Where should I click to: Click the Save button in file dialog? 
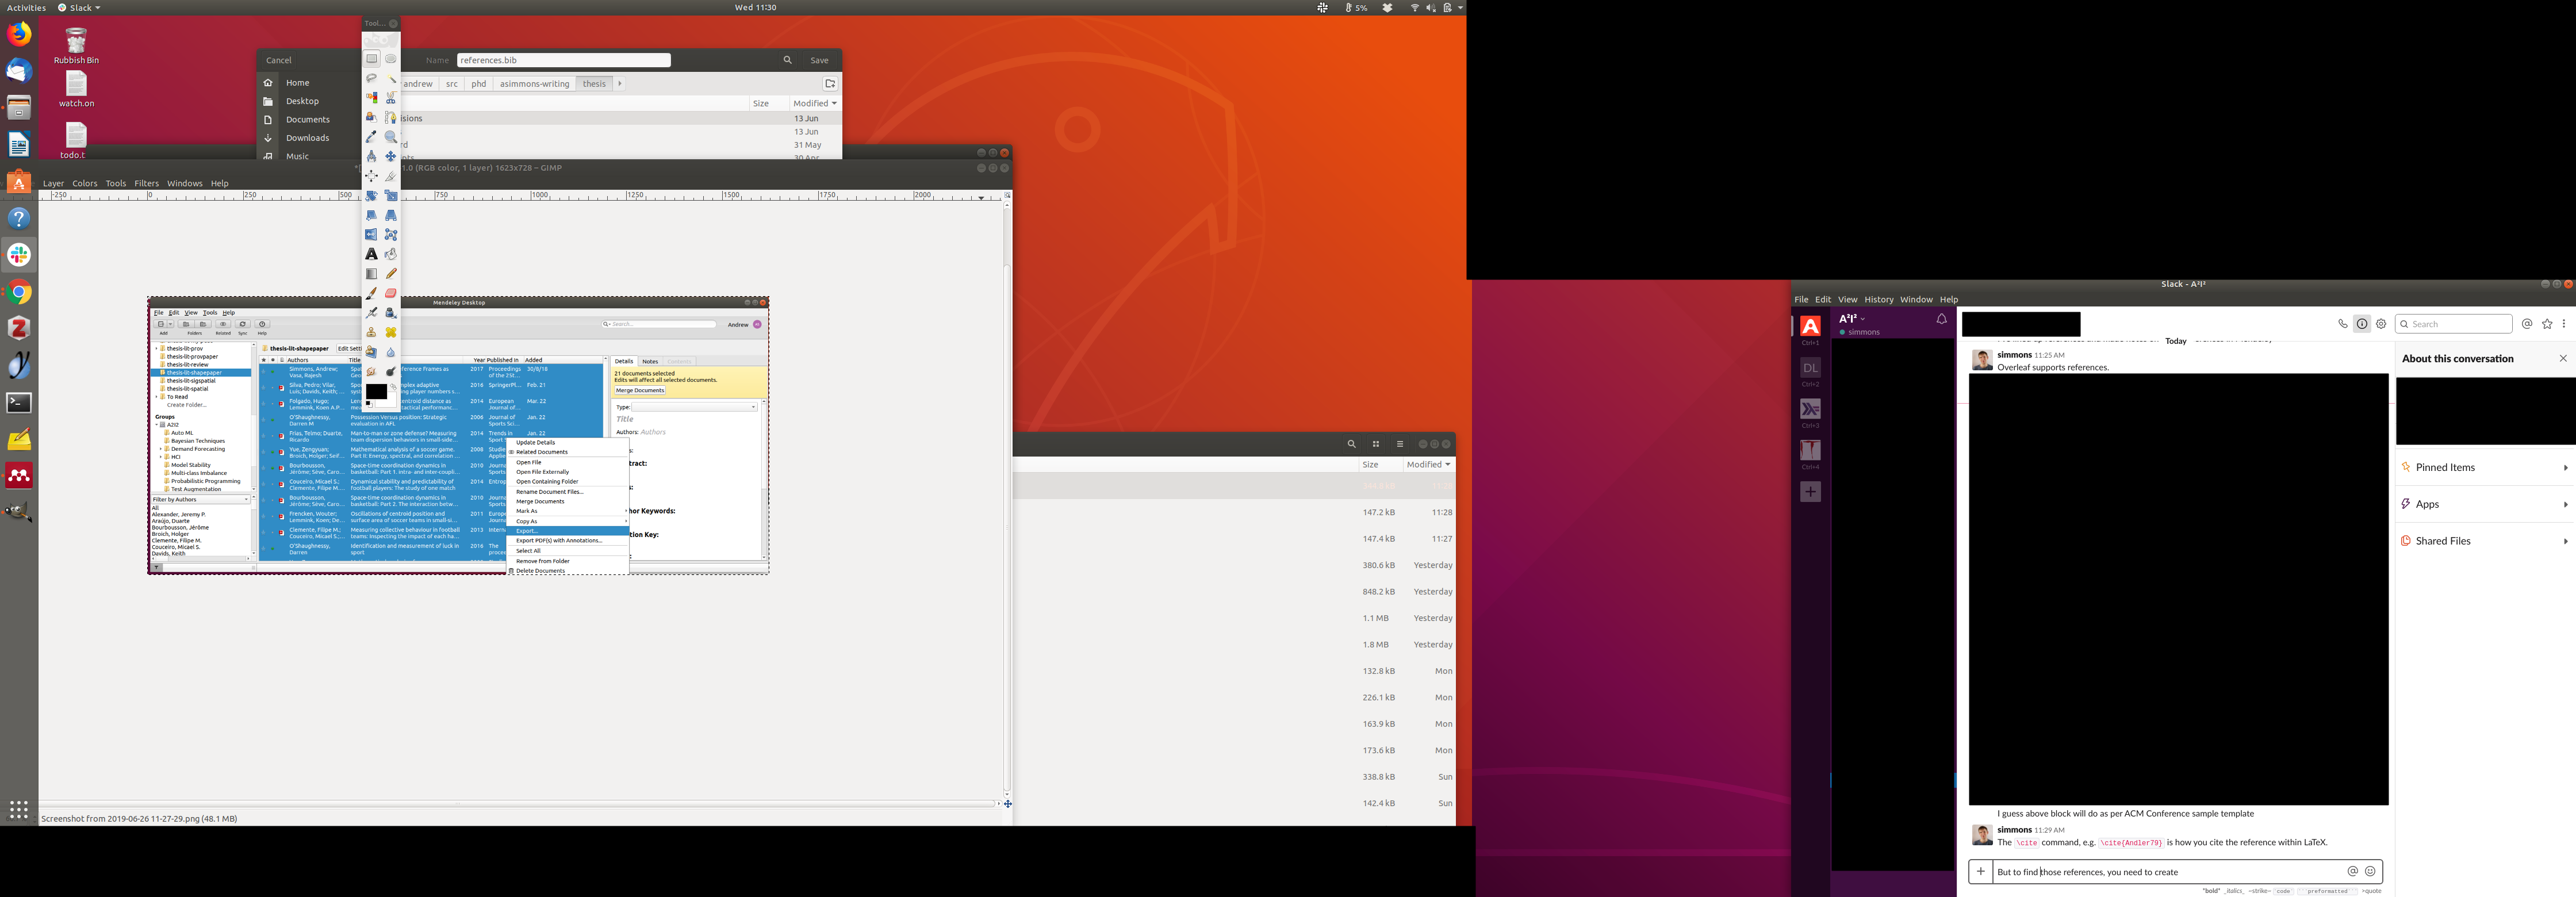point(819,60)
